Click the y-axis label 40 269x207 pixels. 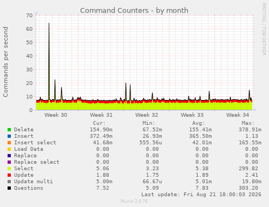tap(29, 56)
